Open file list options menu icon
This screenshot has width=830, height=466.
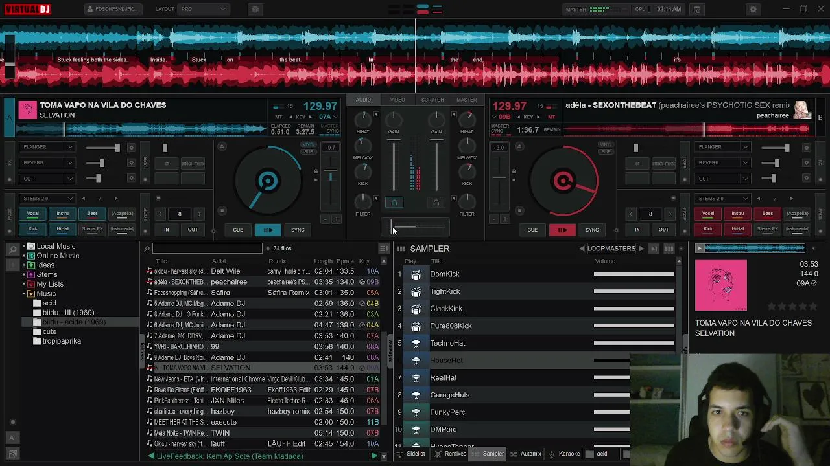click(x=383, y=249)
